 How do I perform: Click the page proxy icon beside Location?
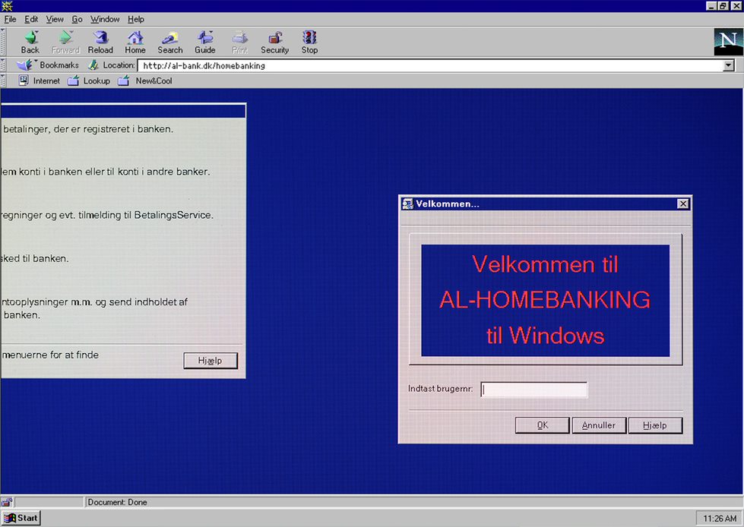(93, 65)
